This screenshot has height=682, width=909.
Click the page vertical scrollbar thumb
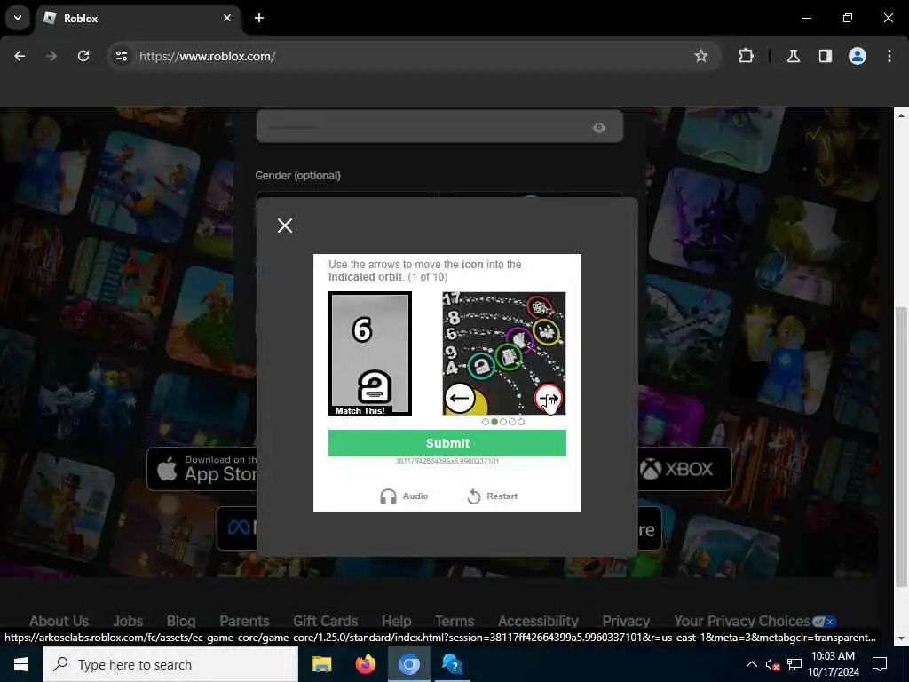pos(900,446)
